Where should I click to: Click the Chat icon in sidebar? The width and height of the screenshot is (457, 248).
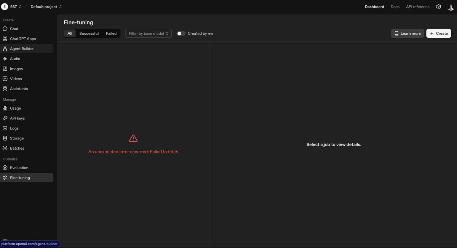point(5,29)
